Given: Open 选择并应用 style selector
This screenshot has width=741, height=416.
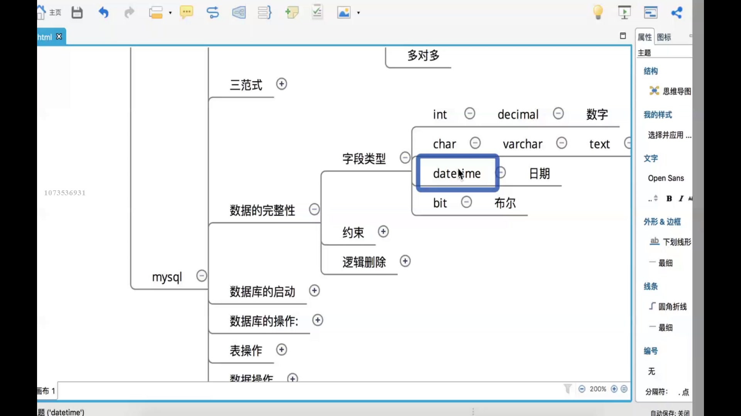Looking at the screenshot, I should pyautogui.click(x=670, y=135).
